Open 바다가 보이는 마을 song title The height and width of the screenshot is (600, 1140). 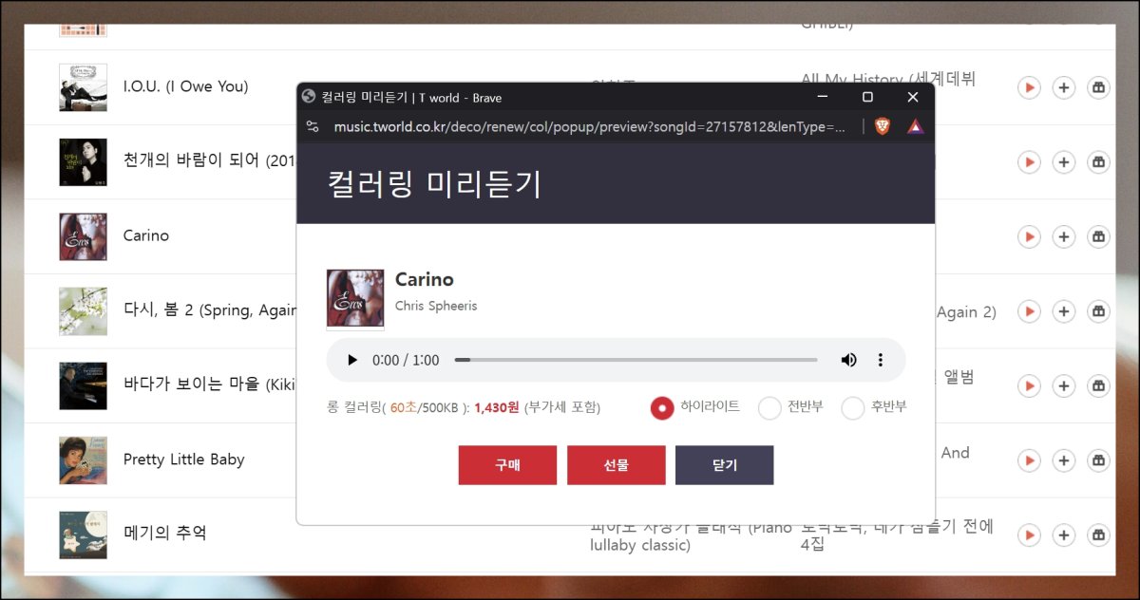pos(210,384)
